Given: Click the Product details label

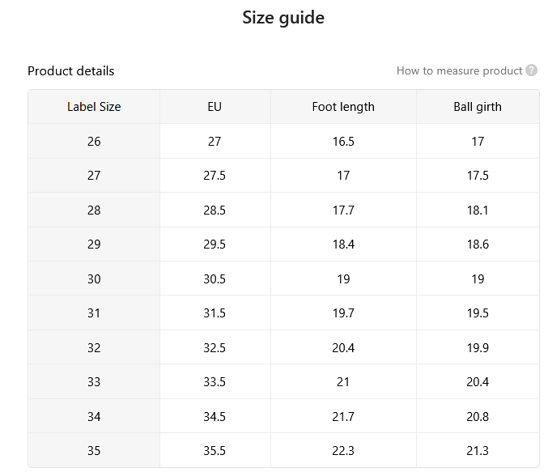Looking at the screenshot, I should click(x=71, y=71).
